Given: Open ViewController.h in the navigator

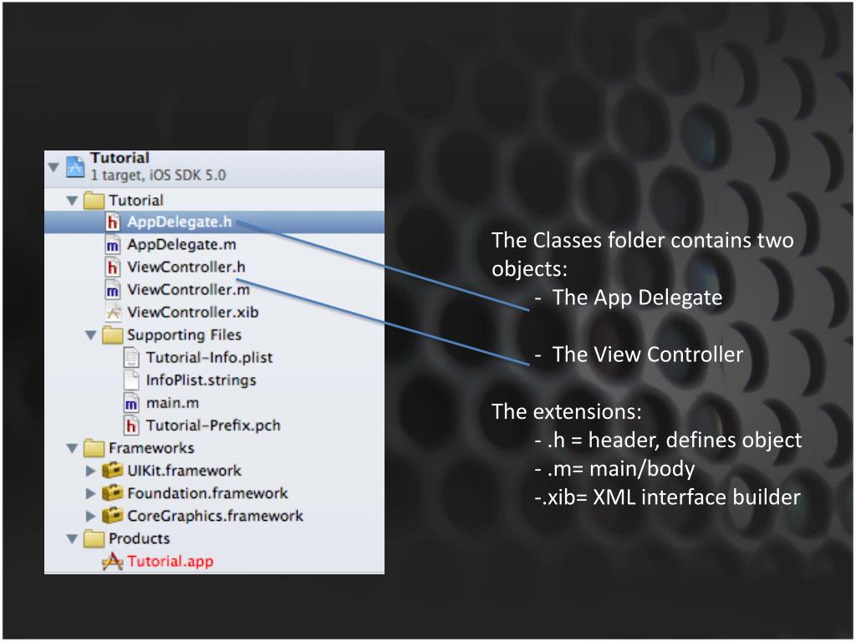Looking at the screenshot, I should [x=186, y=267].
